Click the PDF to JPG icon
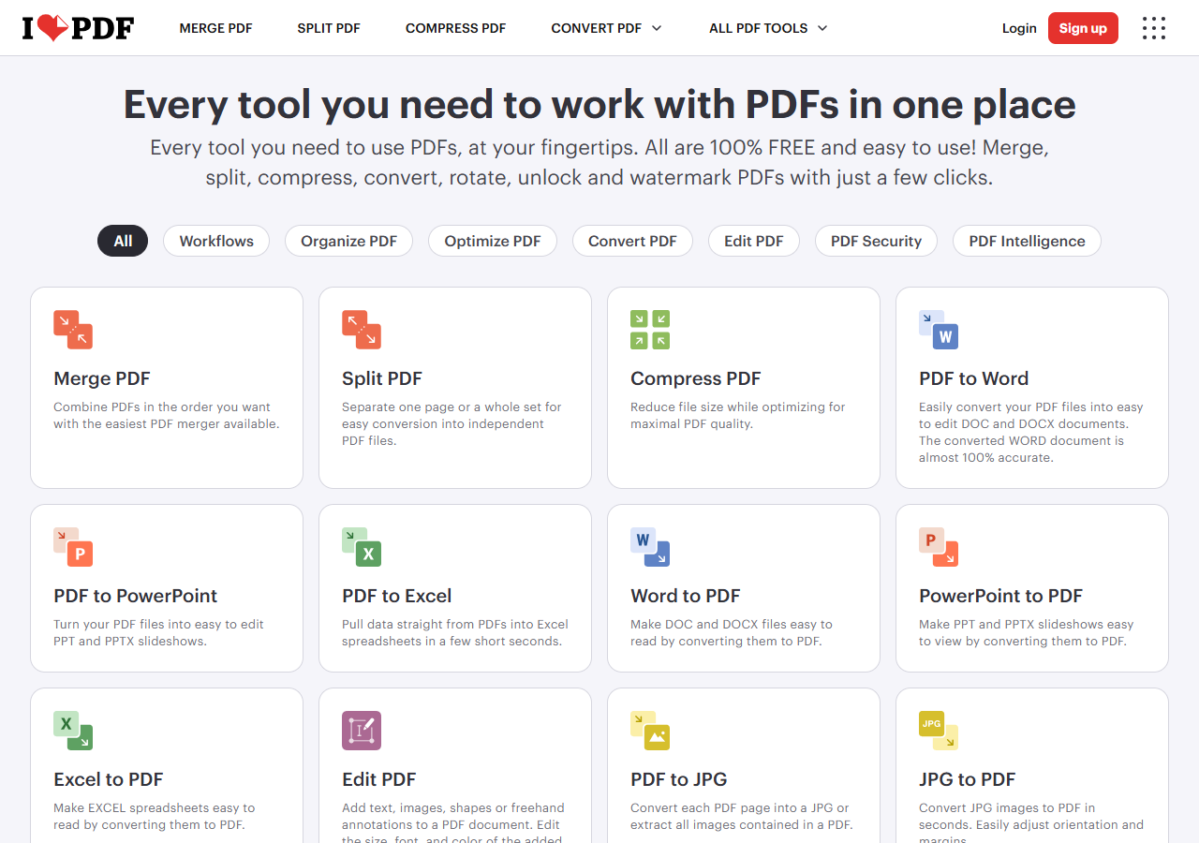This screenshot has height=843, width=1199. click(650, 731)
